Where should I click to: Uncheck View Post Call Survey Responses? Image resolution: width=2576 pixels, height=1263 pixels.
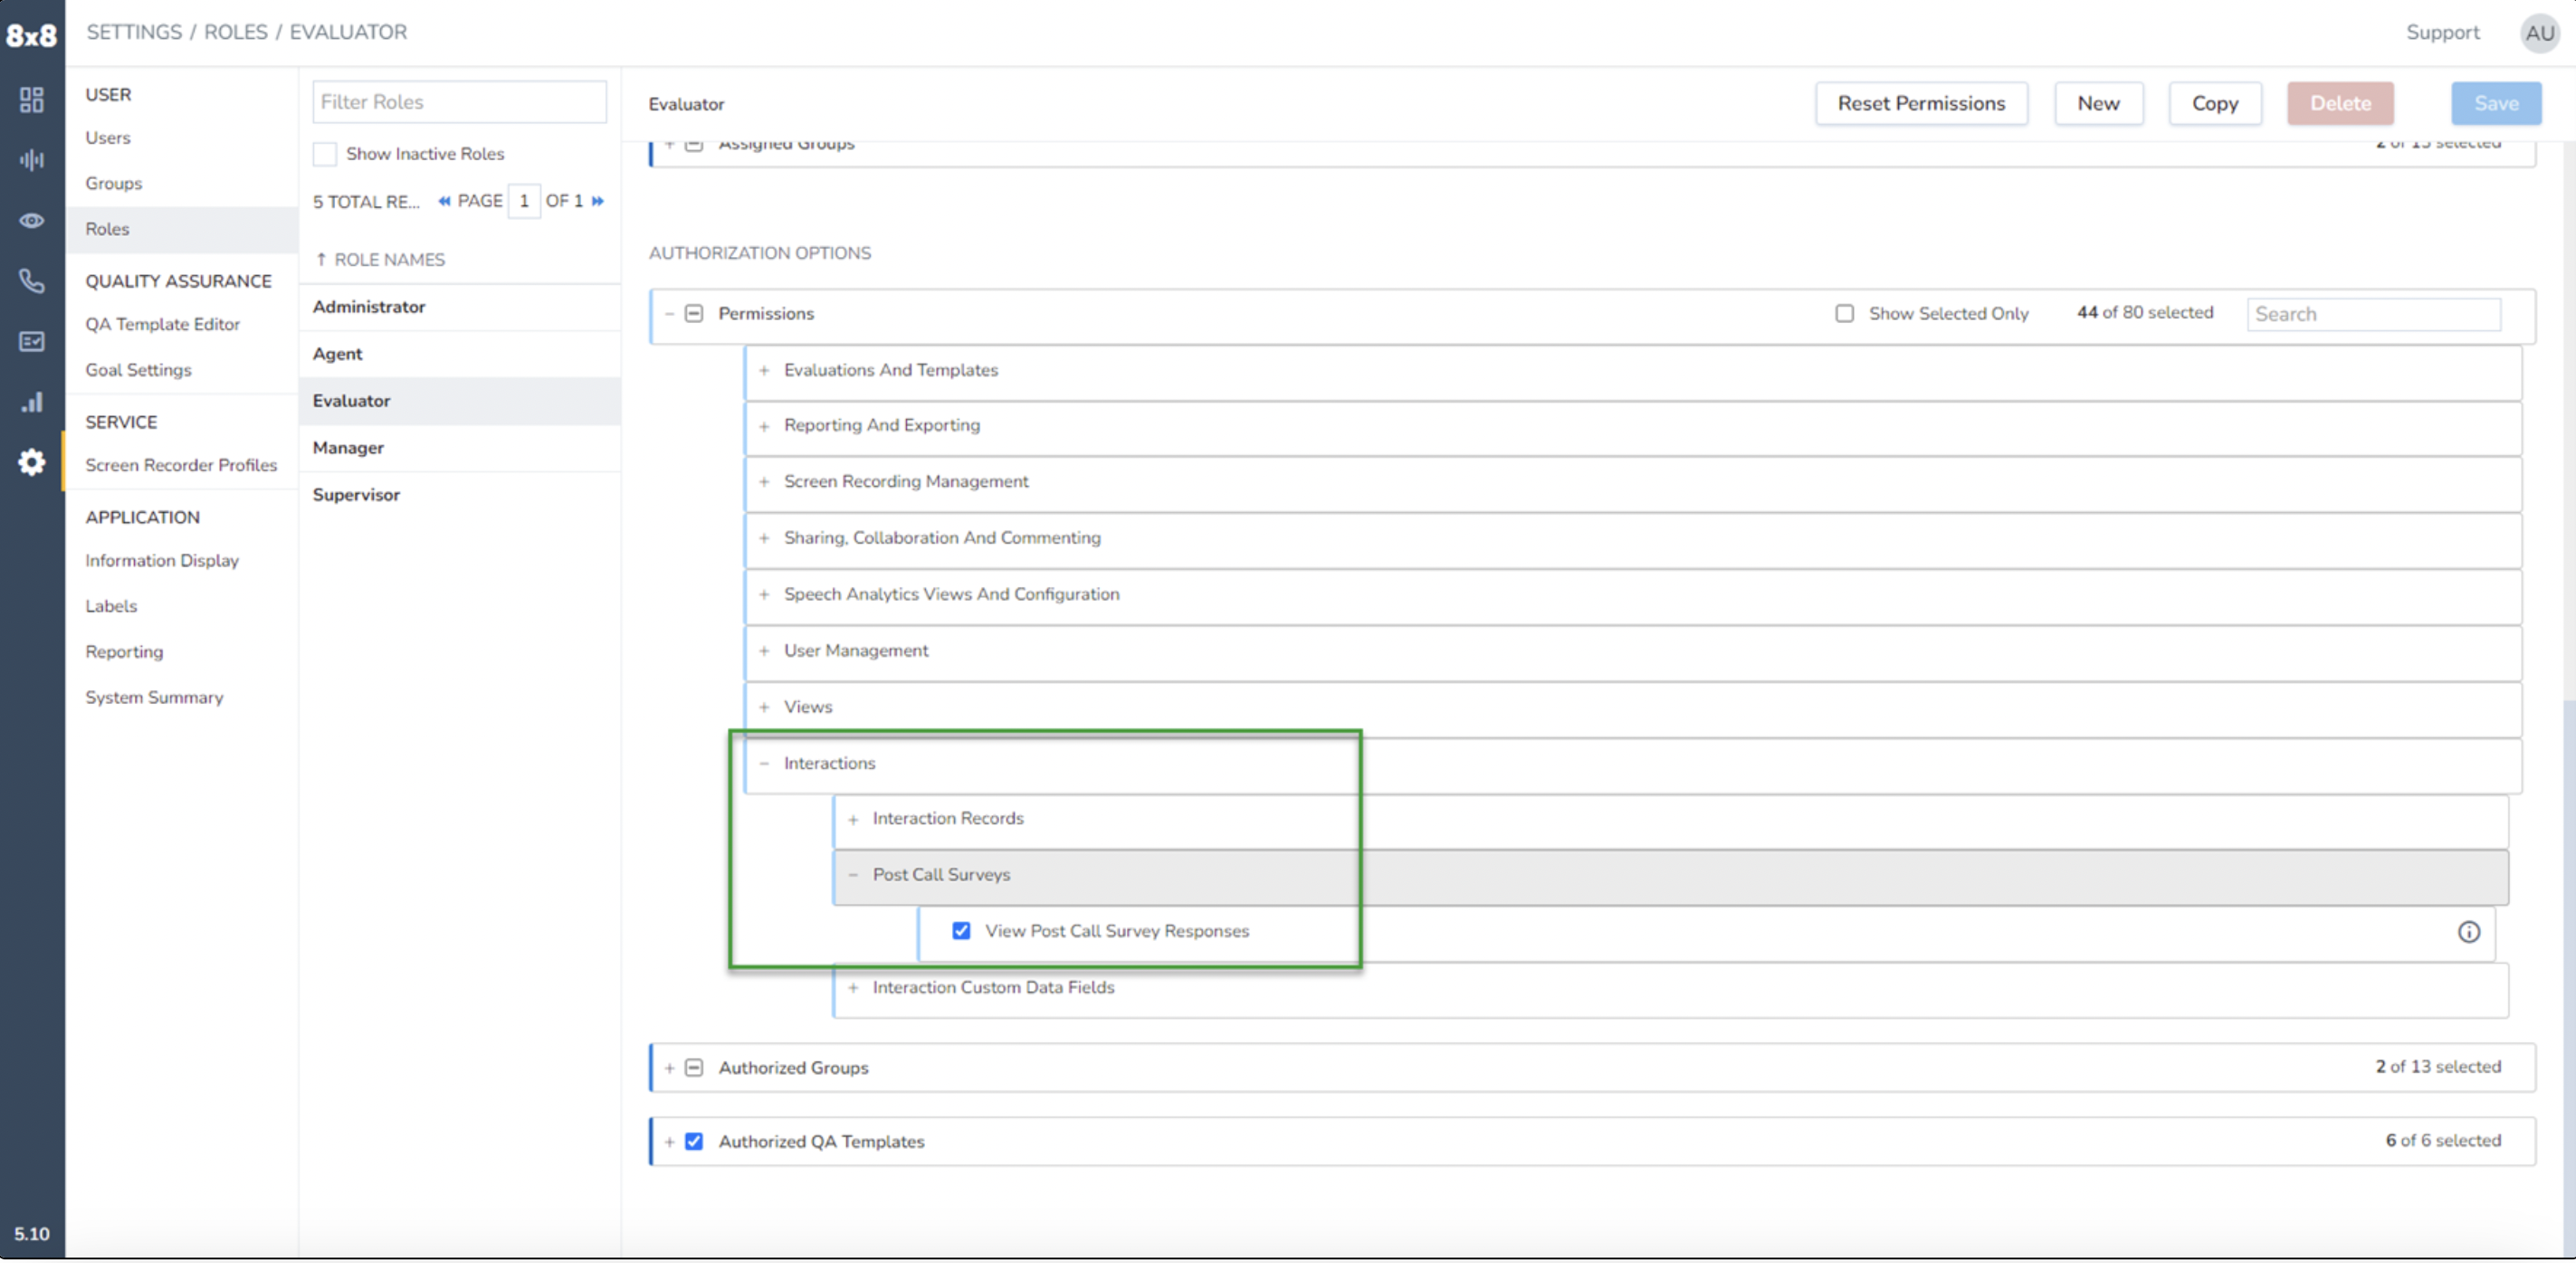tap(961, 931)
